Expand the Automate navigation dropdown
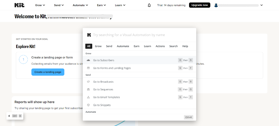This screenshot has width=279, height=126. pyautogui.click(x=80, y=5)
